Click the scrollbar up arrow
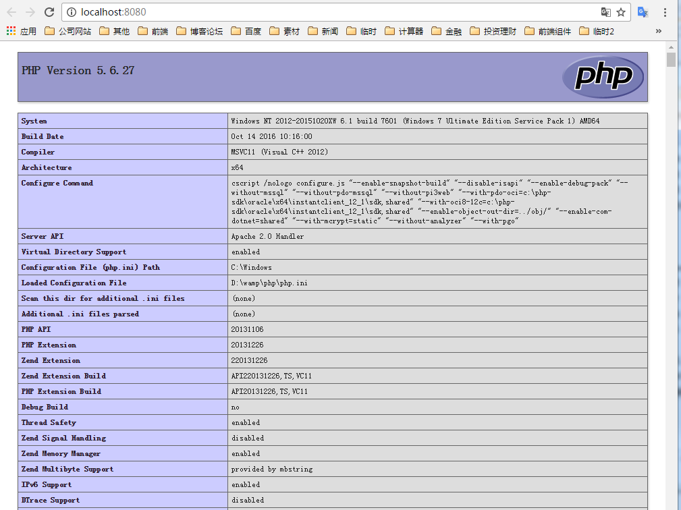This screenshot has height=510, width=681. tap(671, 47)
